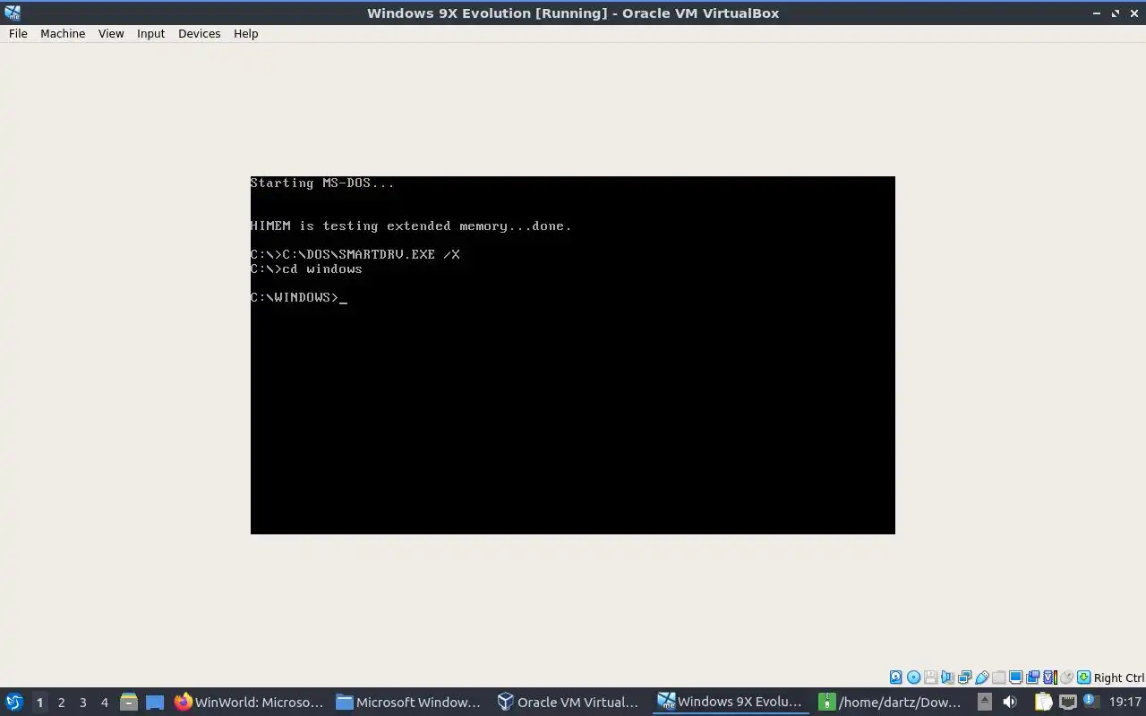Click the USB devices status icon
The width and height of the screenshot is (1146, 716).
982,678
